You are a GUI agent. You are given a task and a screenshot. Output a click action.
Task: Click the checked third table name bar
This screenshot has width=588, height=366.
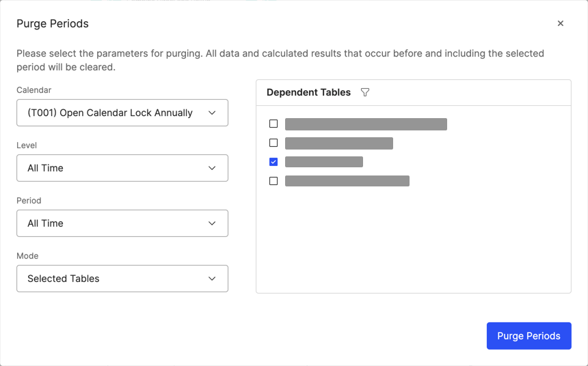point(323,162)
